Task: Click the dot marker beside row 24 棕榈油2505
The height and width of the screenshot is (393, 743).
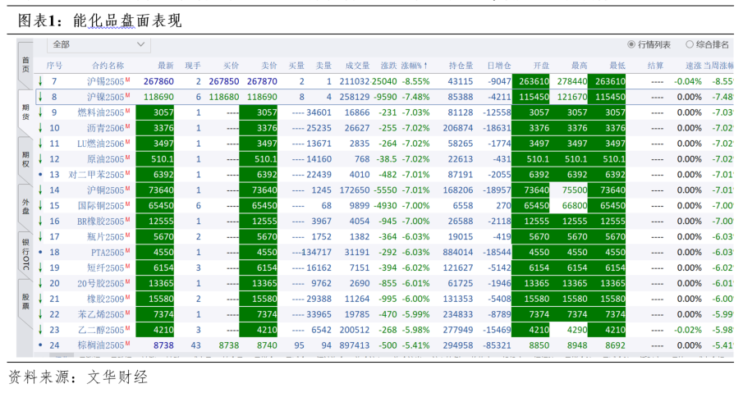Action: coord(39,345)
